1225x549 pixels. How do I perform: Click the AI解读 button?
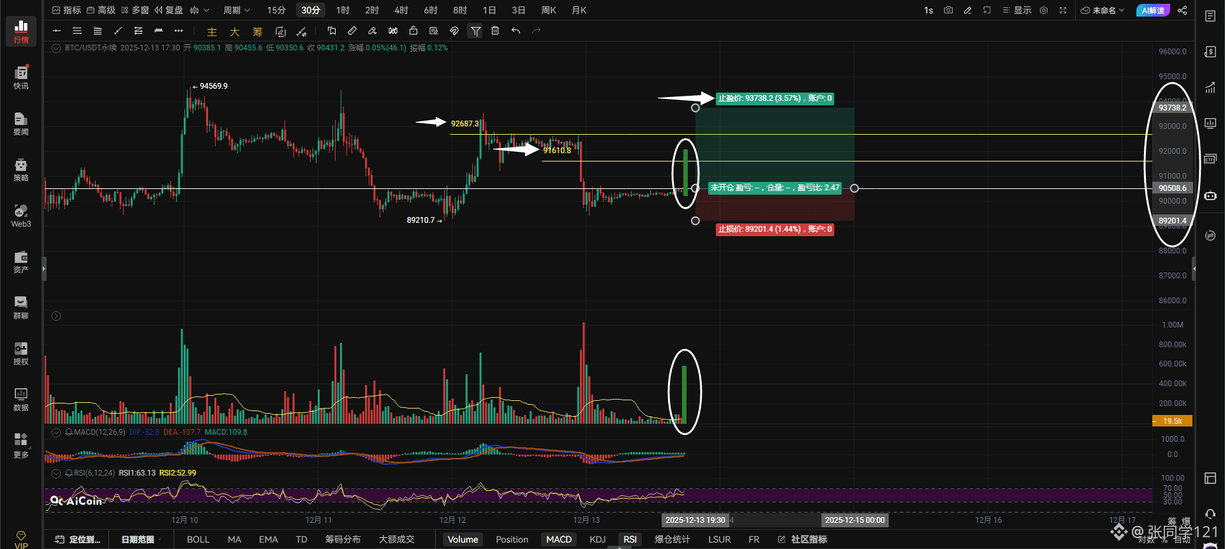tap(1153, 10)
